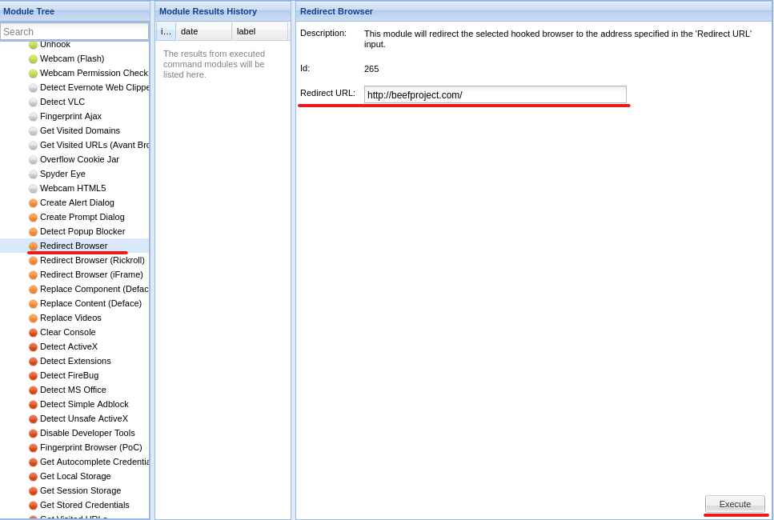Viewport: 774px width, 520px height.
Task: Click the orange dot beside Replace Content (Deface)
Action: pos(33,303)
